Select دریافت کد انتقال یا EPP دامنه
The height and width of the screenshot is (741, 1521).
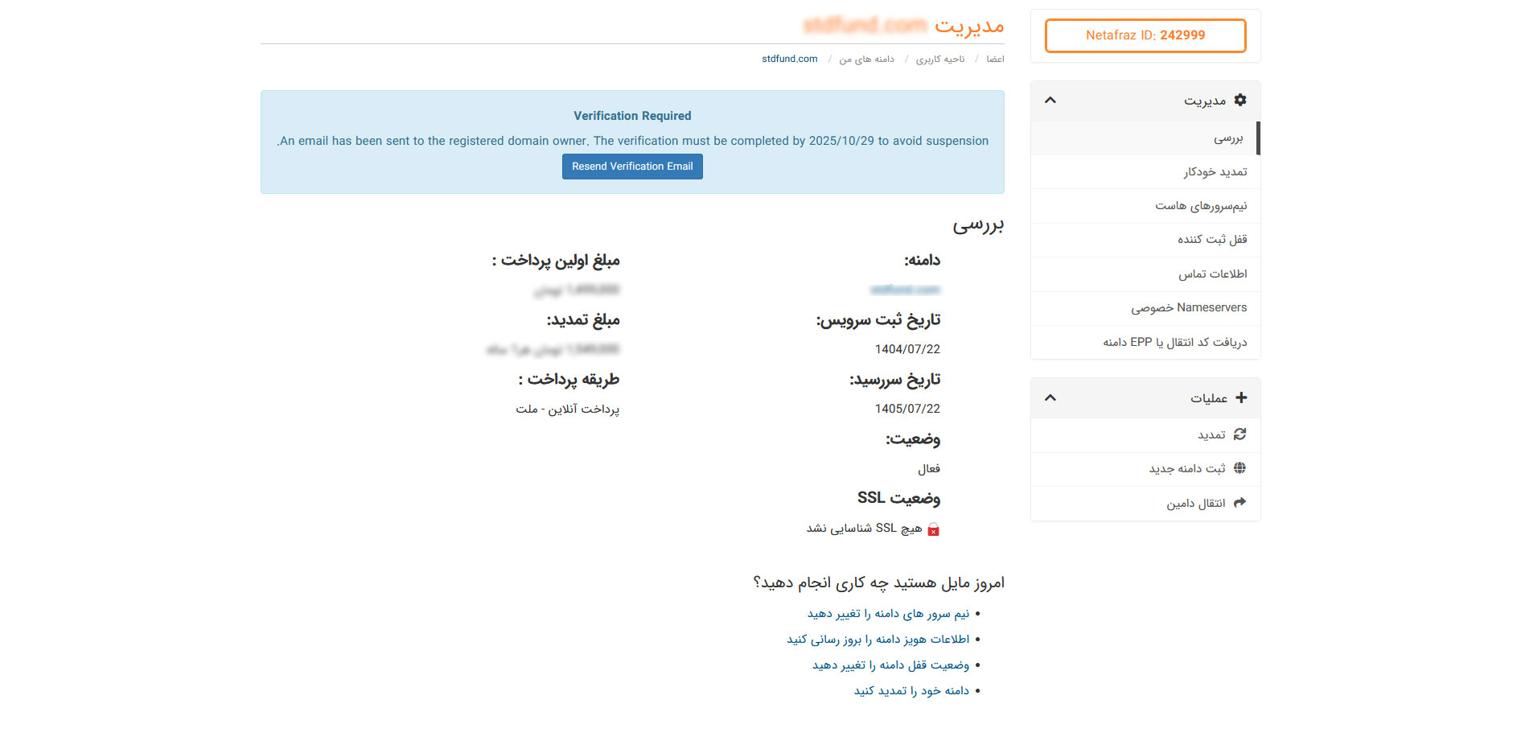[1174, 343]
